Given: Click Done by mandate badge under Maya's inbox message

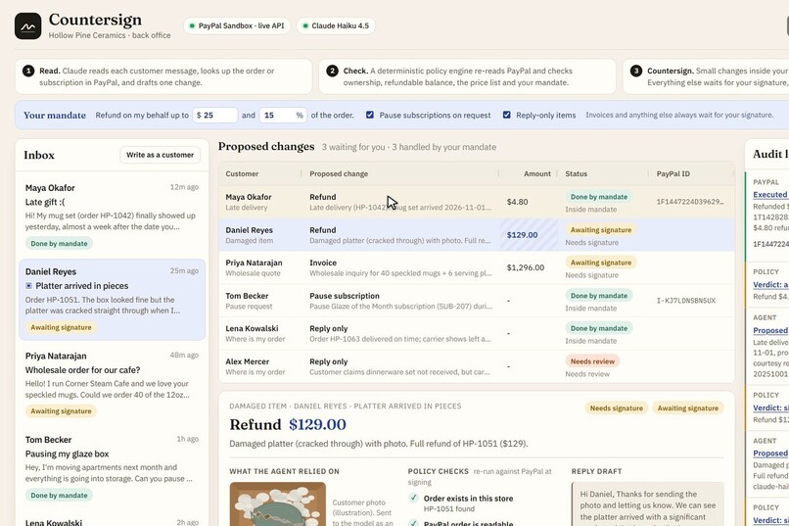Looking at the screenshot, I should 59,244.
